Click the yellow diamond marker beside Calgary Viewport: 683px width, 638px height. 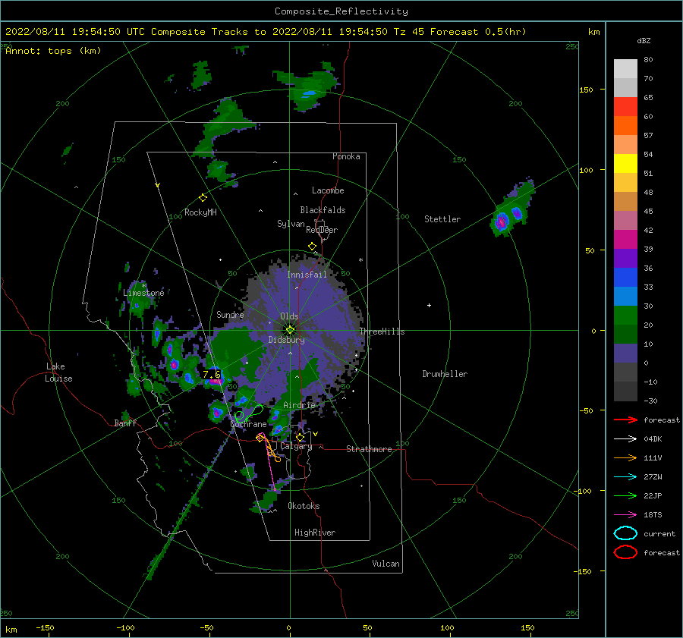[300, 437]
